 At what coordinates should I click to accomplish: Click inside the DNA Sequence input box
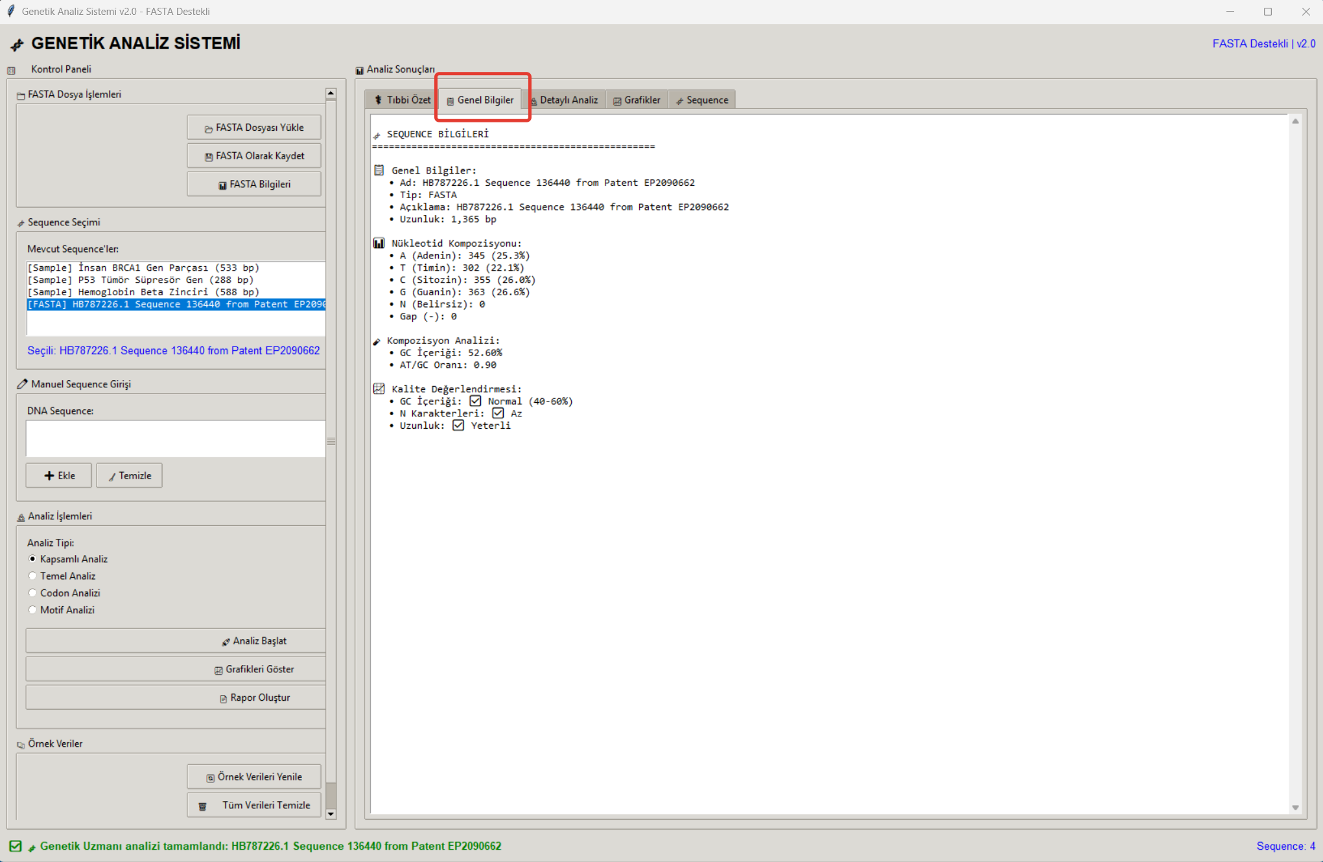point(175,438)
